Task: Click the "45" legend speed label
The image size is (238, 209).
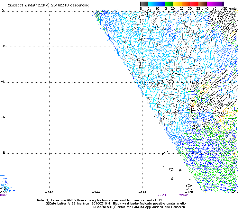Action: tap(215, 9)
